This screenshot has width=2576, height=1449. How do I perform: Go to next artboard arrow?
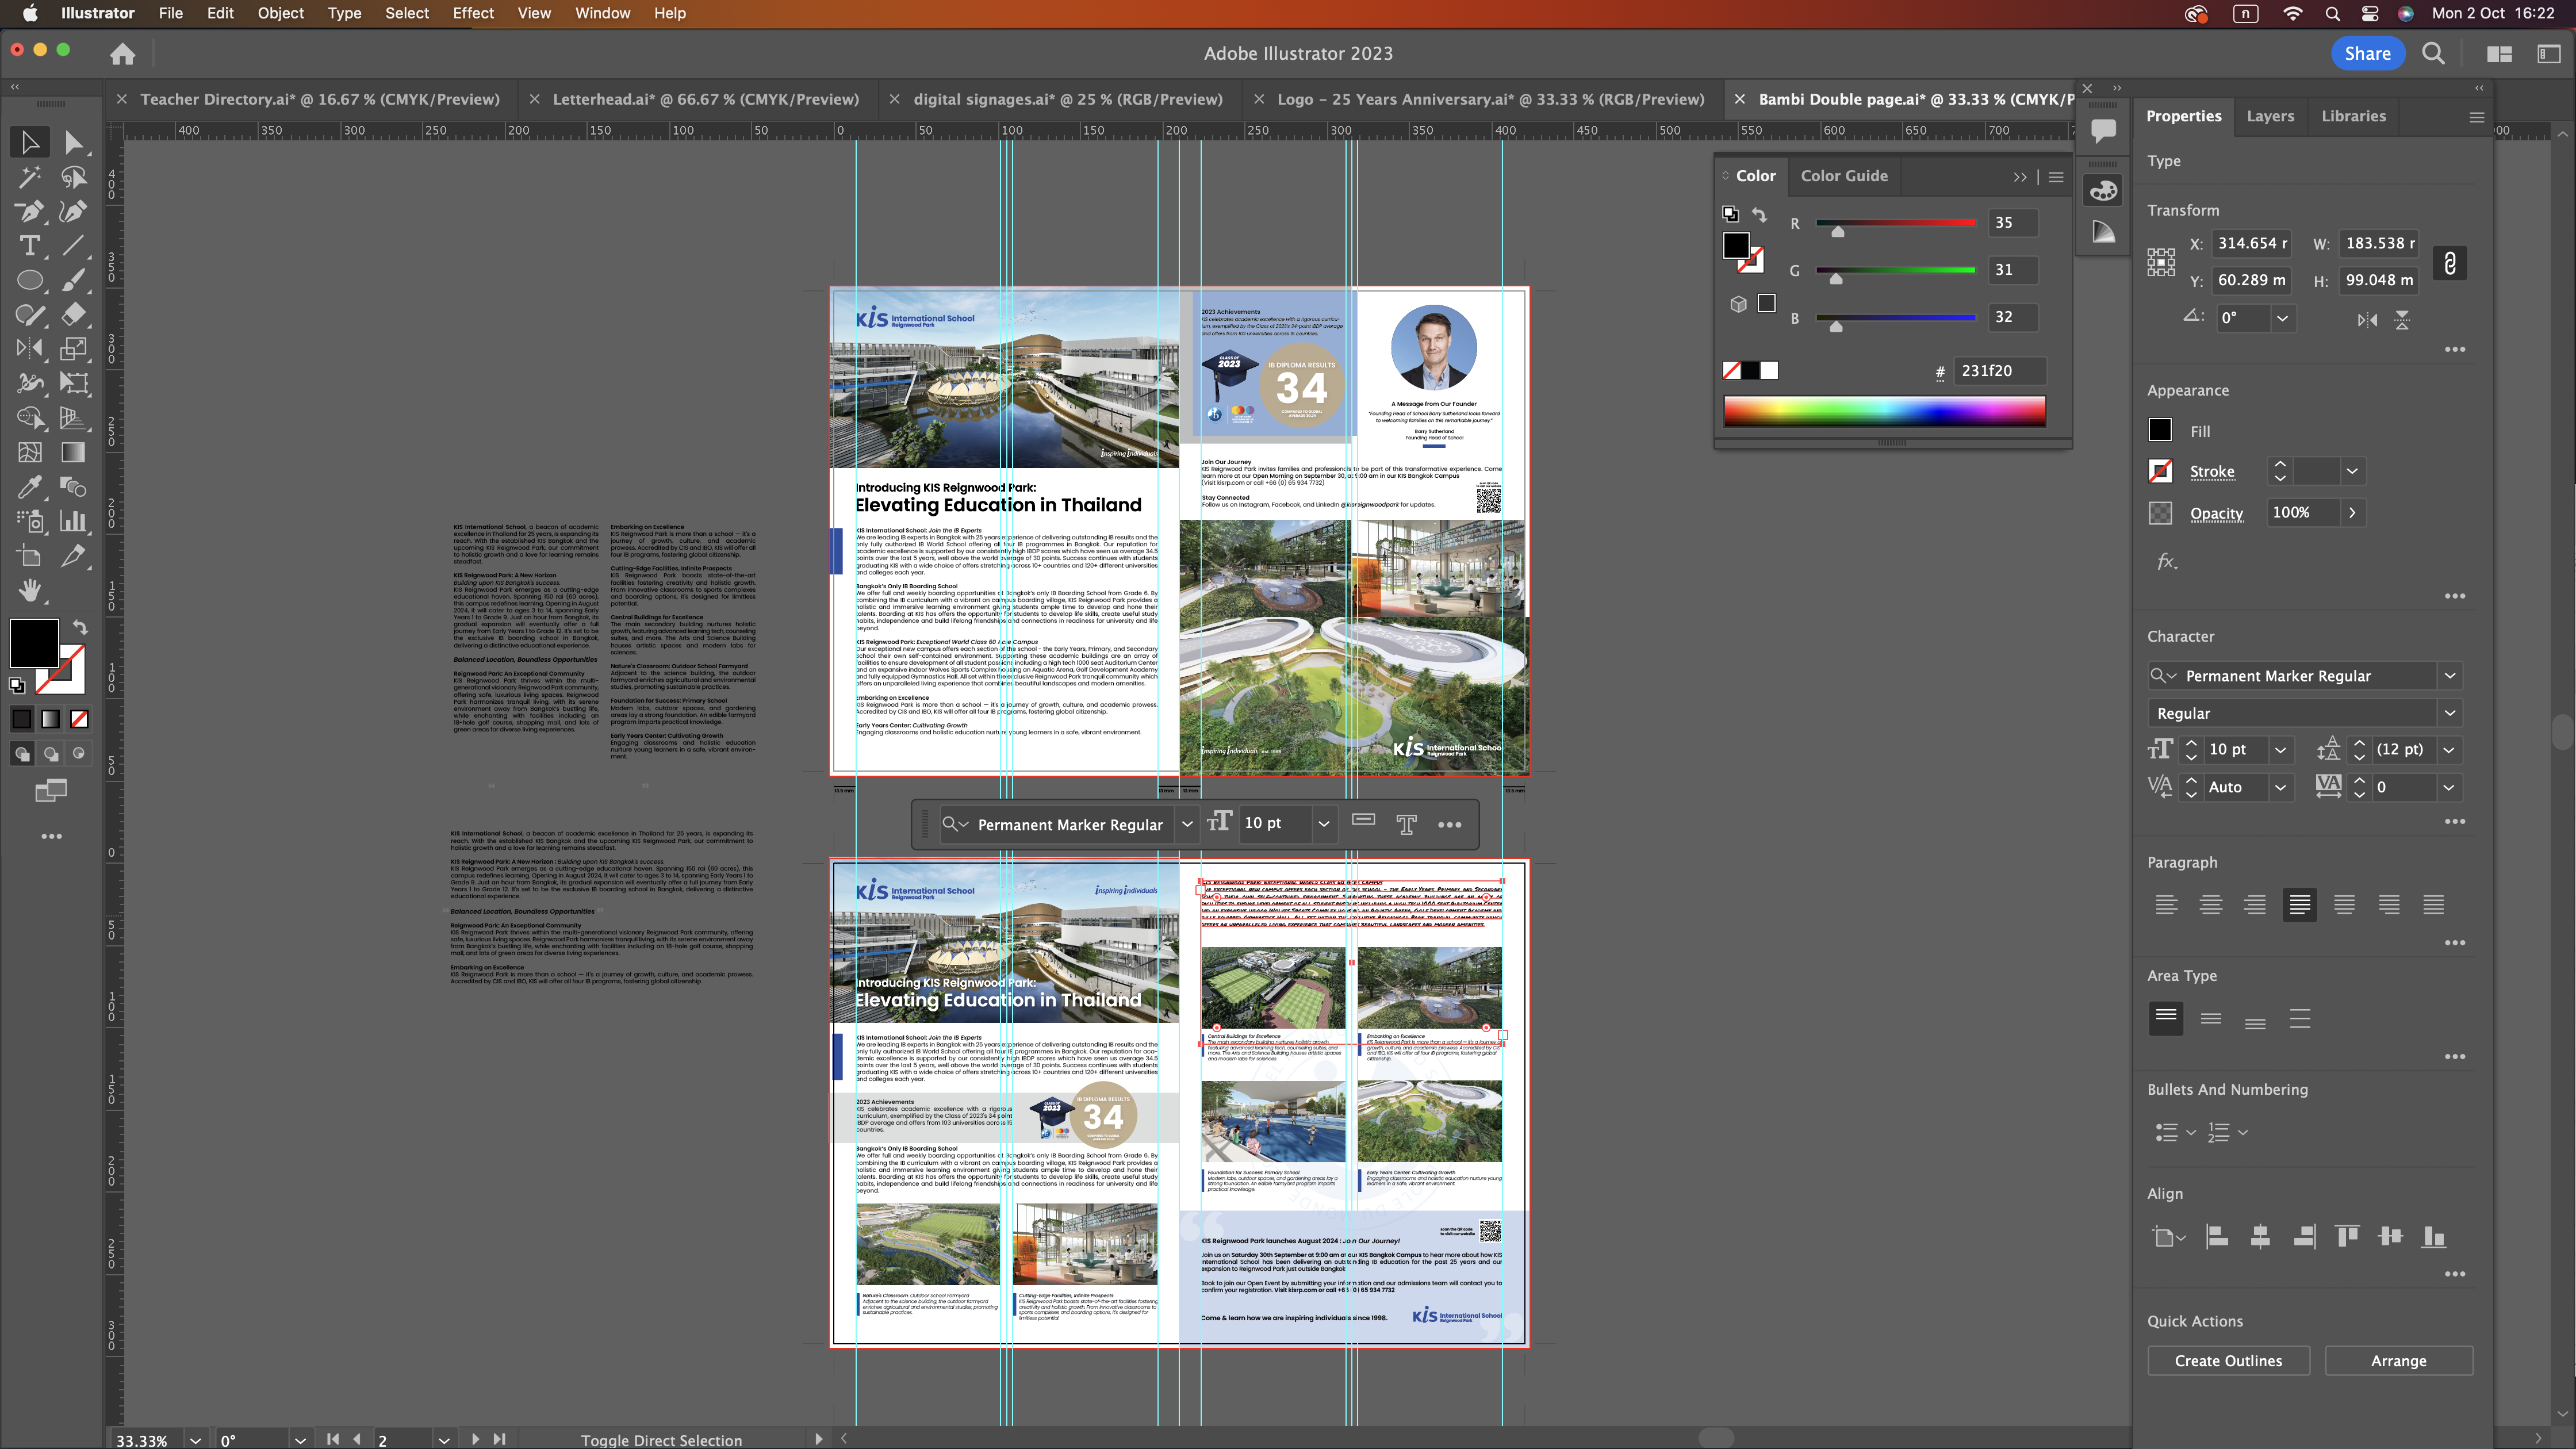[475, 1440]
